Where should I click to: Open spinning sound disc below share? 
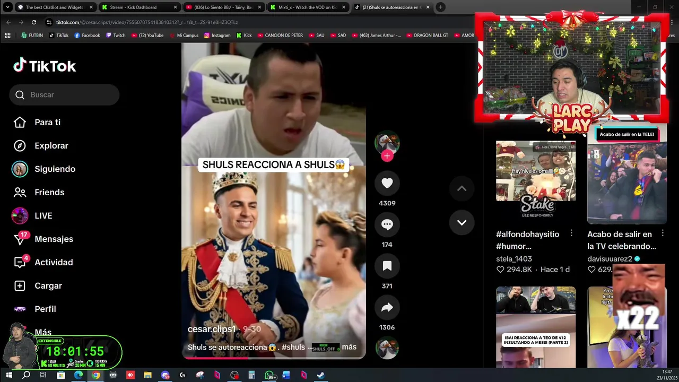387,348
